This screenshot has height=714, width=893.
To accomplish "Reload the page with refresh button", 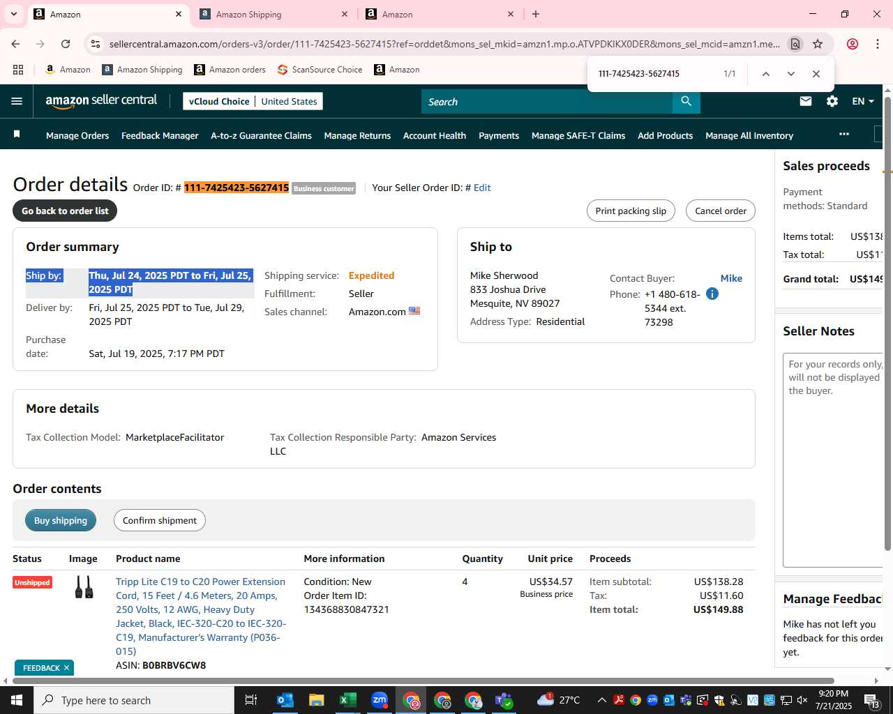I will pos(66,44).
